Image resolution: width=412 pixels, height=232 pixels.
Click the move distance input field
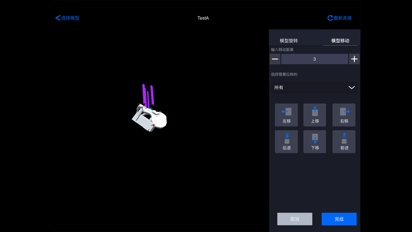point(314,59)
